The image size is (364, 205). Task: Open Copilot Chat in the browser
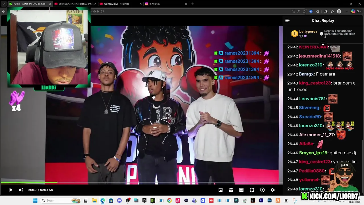pyautogui.click(x=356, y=11)
